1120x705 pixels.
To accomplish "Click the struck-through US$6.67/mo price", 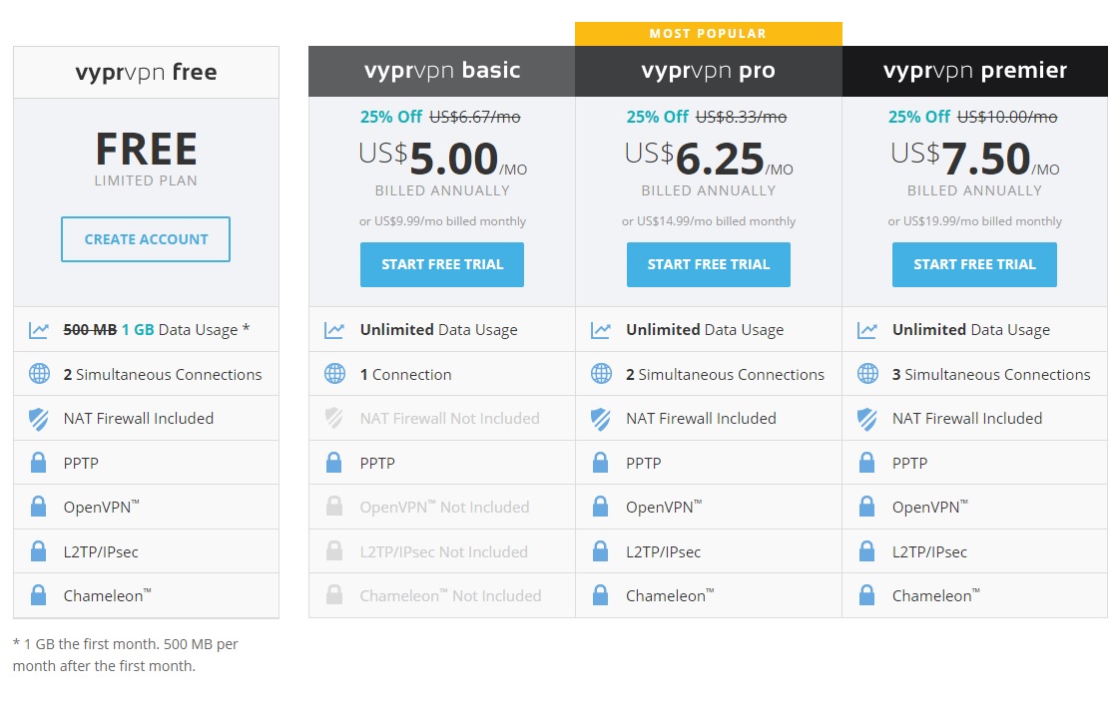I will tap(475, 117).
